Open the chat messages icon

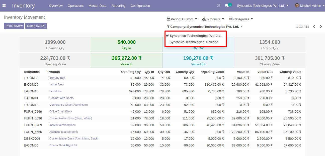(227, 6)
